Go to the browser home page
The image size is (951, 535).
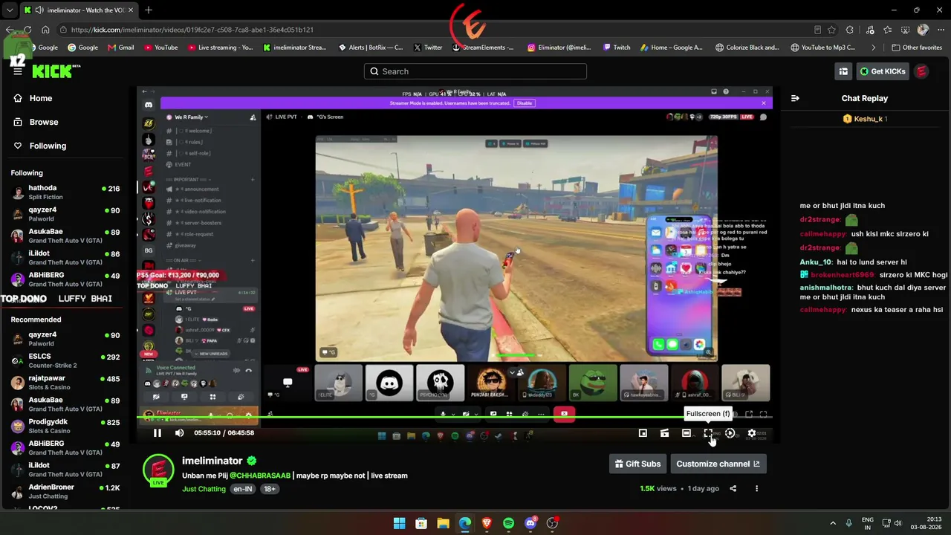point(45,30)
